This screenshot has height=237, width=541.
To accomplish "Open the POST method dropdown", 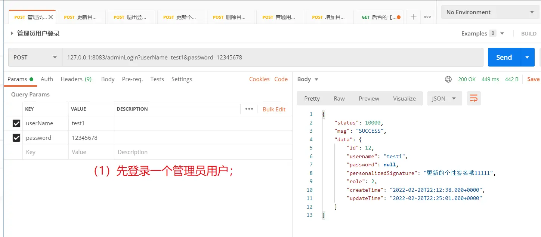I will pyautogui.click(x=35, y=58).
